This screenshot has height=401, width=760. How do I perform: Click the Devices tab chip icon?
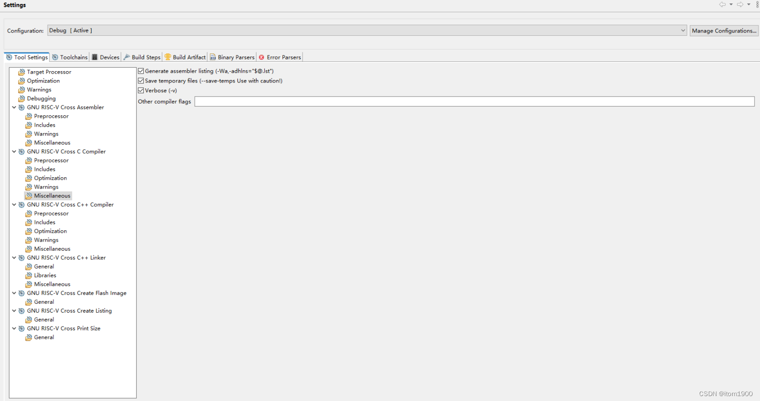[x=95, y=57]
